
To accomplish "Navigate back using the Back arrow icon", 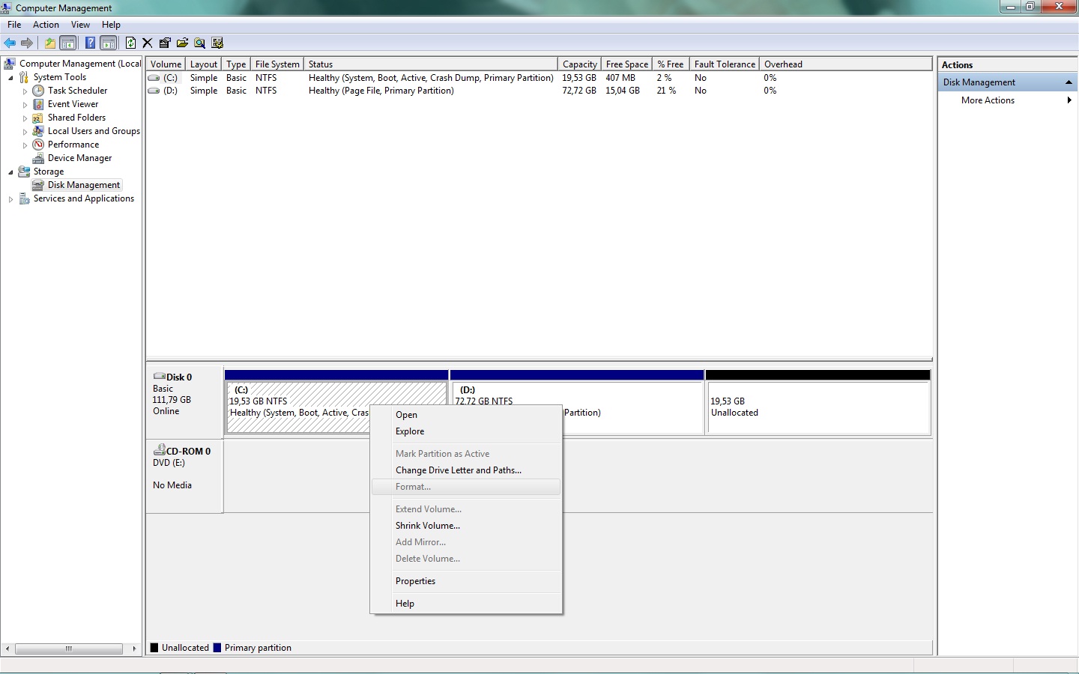I will pyautogui.click(x=10, y=43).
